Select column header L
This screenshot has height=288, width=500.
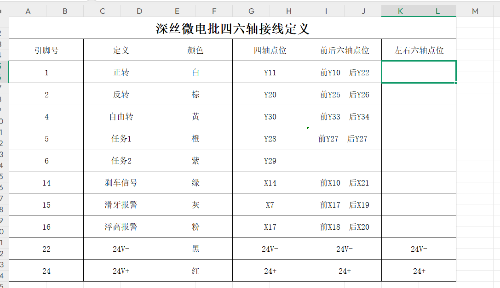click(x=437, y=11)
